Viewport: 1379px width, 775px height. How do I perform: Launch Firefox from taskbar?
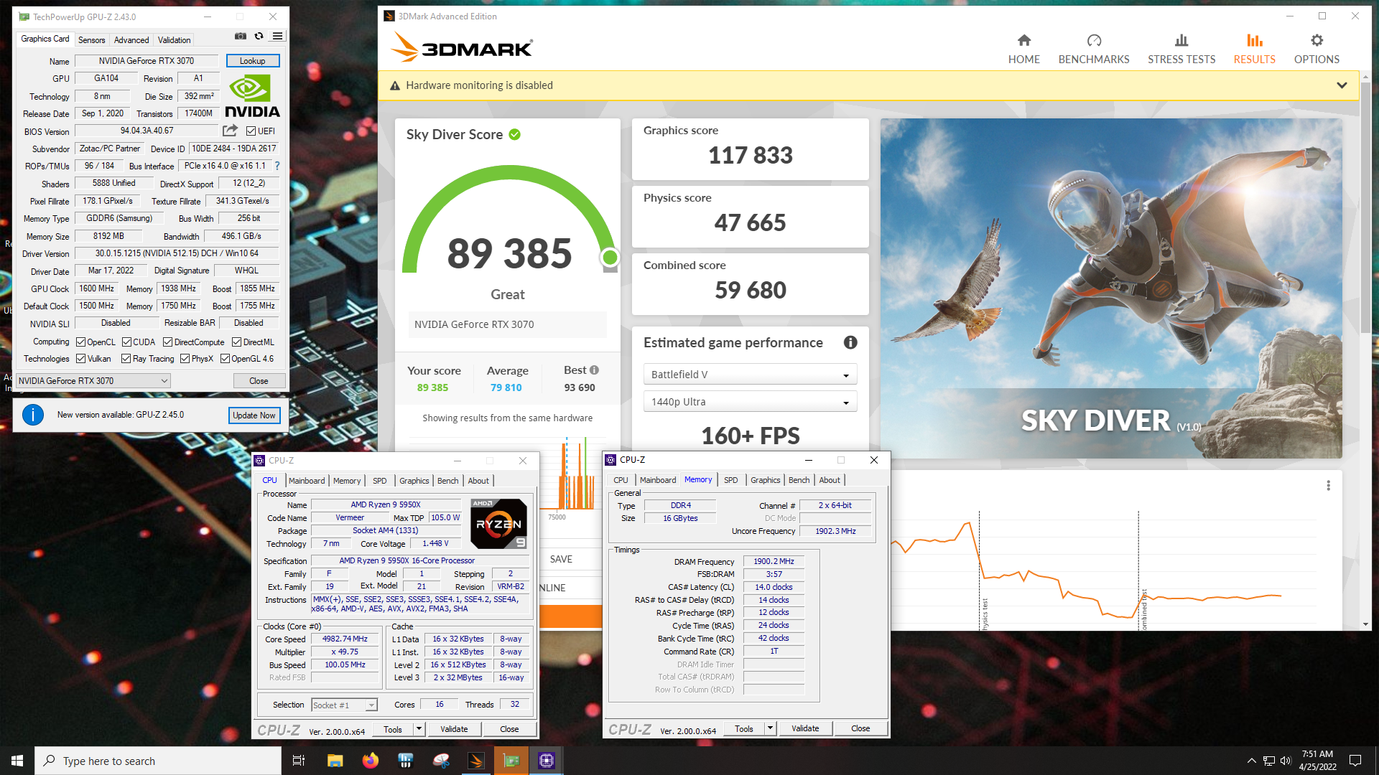click(371, 761)
